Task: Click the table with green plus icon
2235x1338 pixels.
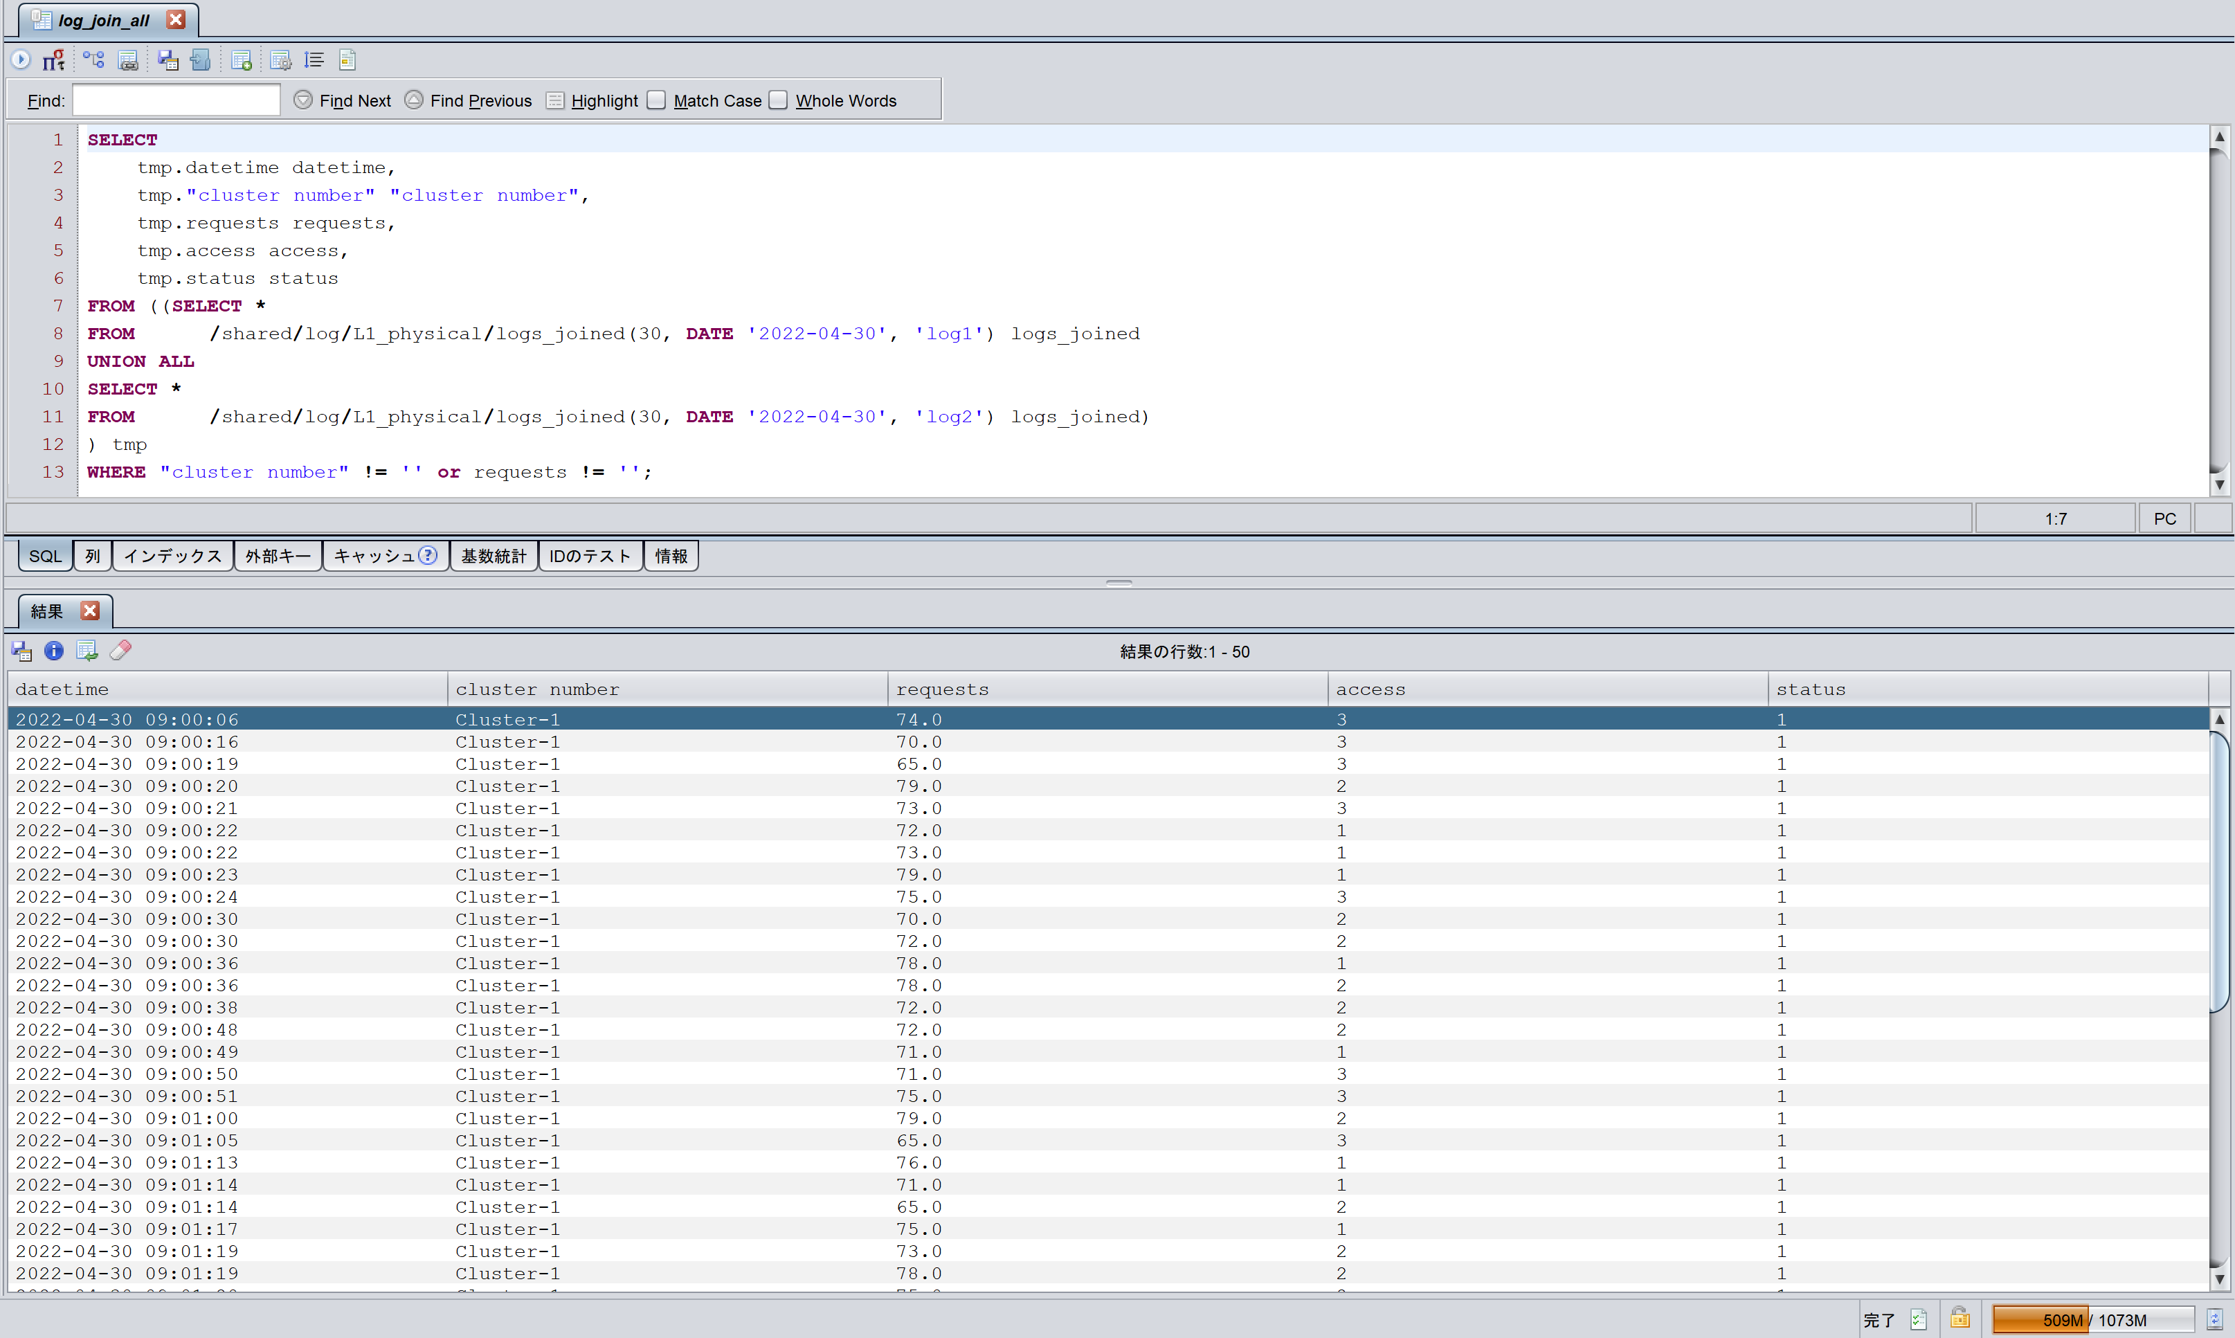Action: click(241, 60)
